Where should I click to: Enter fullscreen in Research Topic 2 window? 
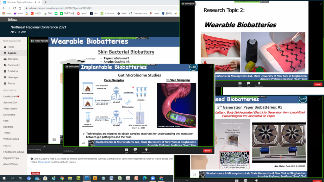(x=321, y=4)
